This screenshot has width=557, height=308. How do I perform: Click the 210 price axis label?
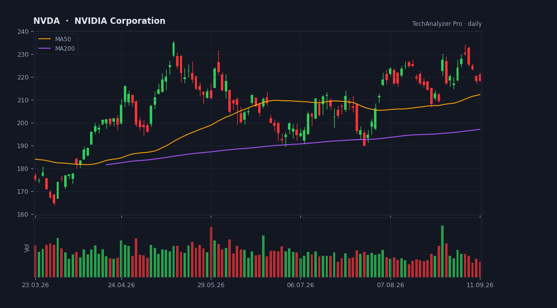click(x=23, y=100)
